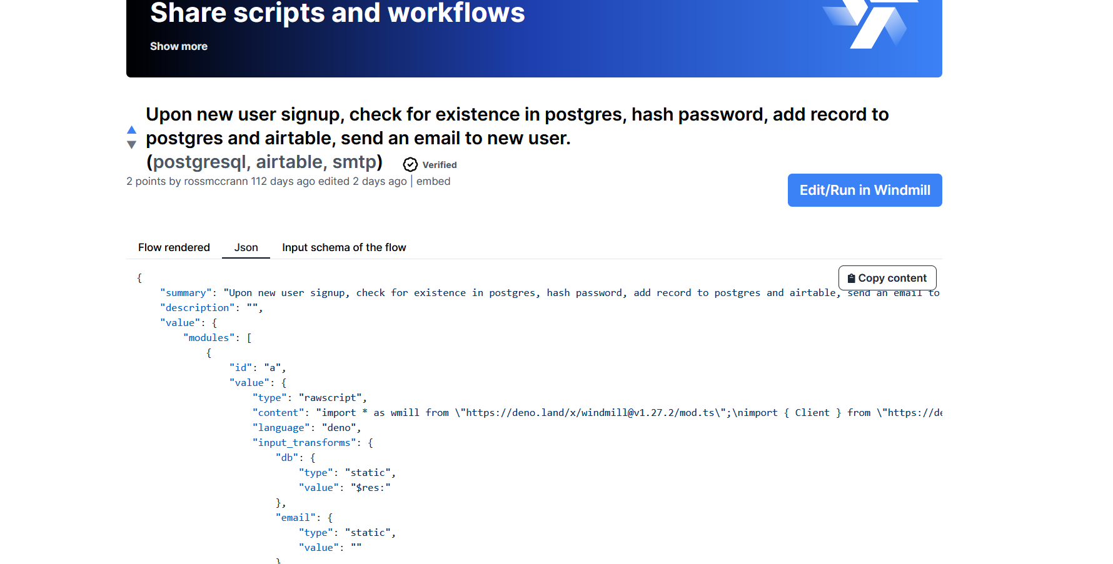Click the clipboard icon on Copy content
Viewport: 1113px width, 564px height.
(852, 277)
